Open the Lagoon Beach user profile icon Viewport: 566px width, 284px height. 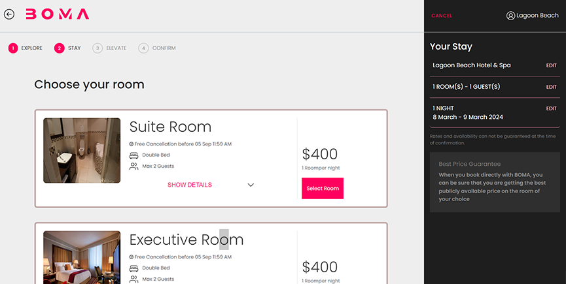point(510,16)
